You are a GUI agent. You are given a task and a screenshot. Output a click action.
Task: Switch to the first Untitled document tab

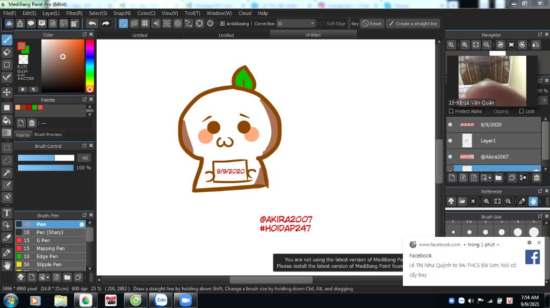(140, 35)
